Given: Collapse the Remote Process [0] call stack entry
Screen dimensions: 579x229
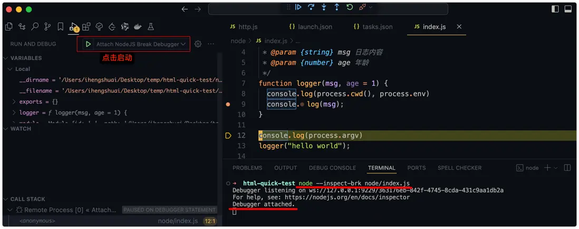Looking at the screenshot, I should (x=9, y=210).
